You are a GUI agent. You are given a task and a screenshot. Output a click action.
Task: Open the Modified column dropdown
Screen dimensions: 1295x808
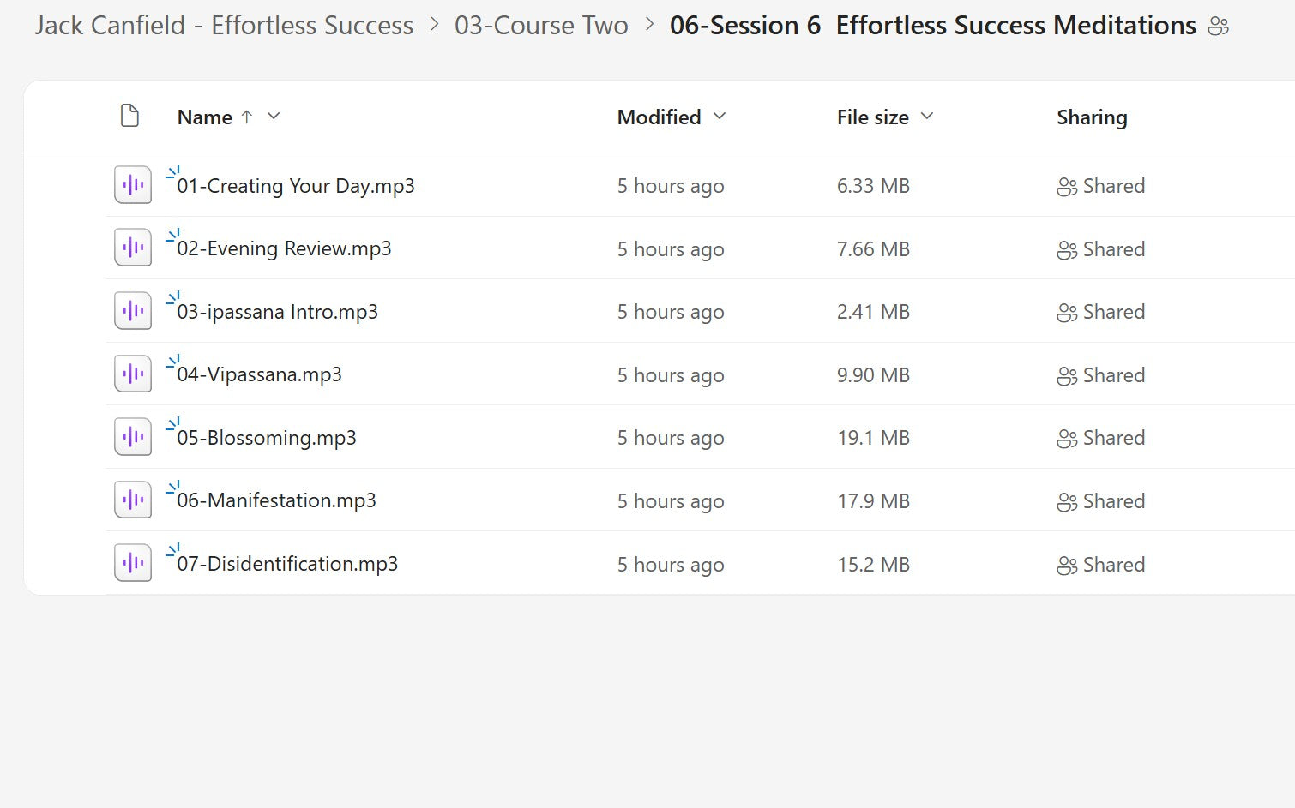719,116
